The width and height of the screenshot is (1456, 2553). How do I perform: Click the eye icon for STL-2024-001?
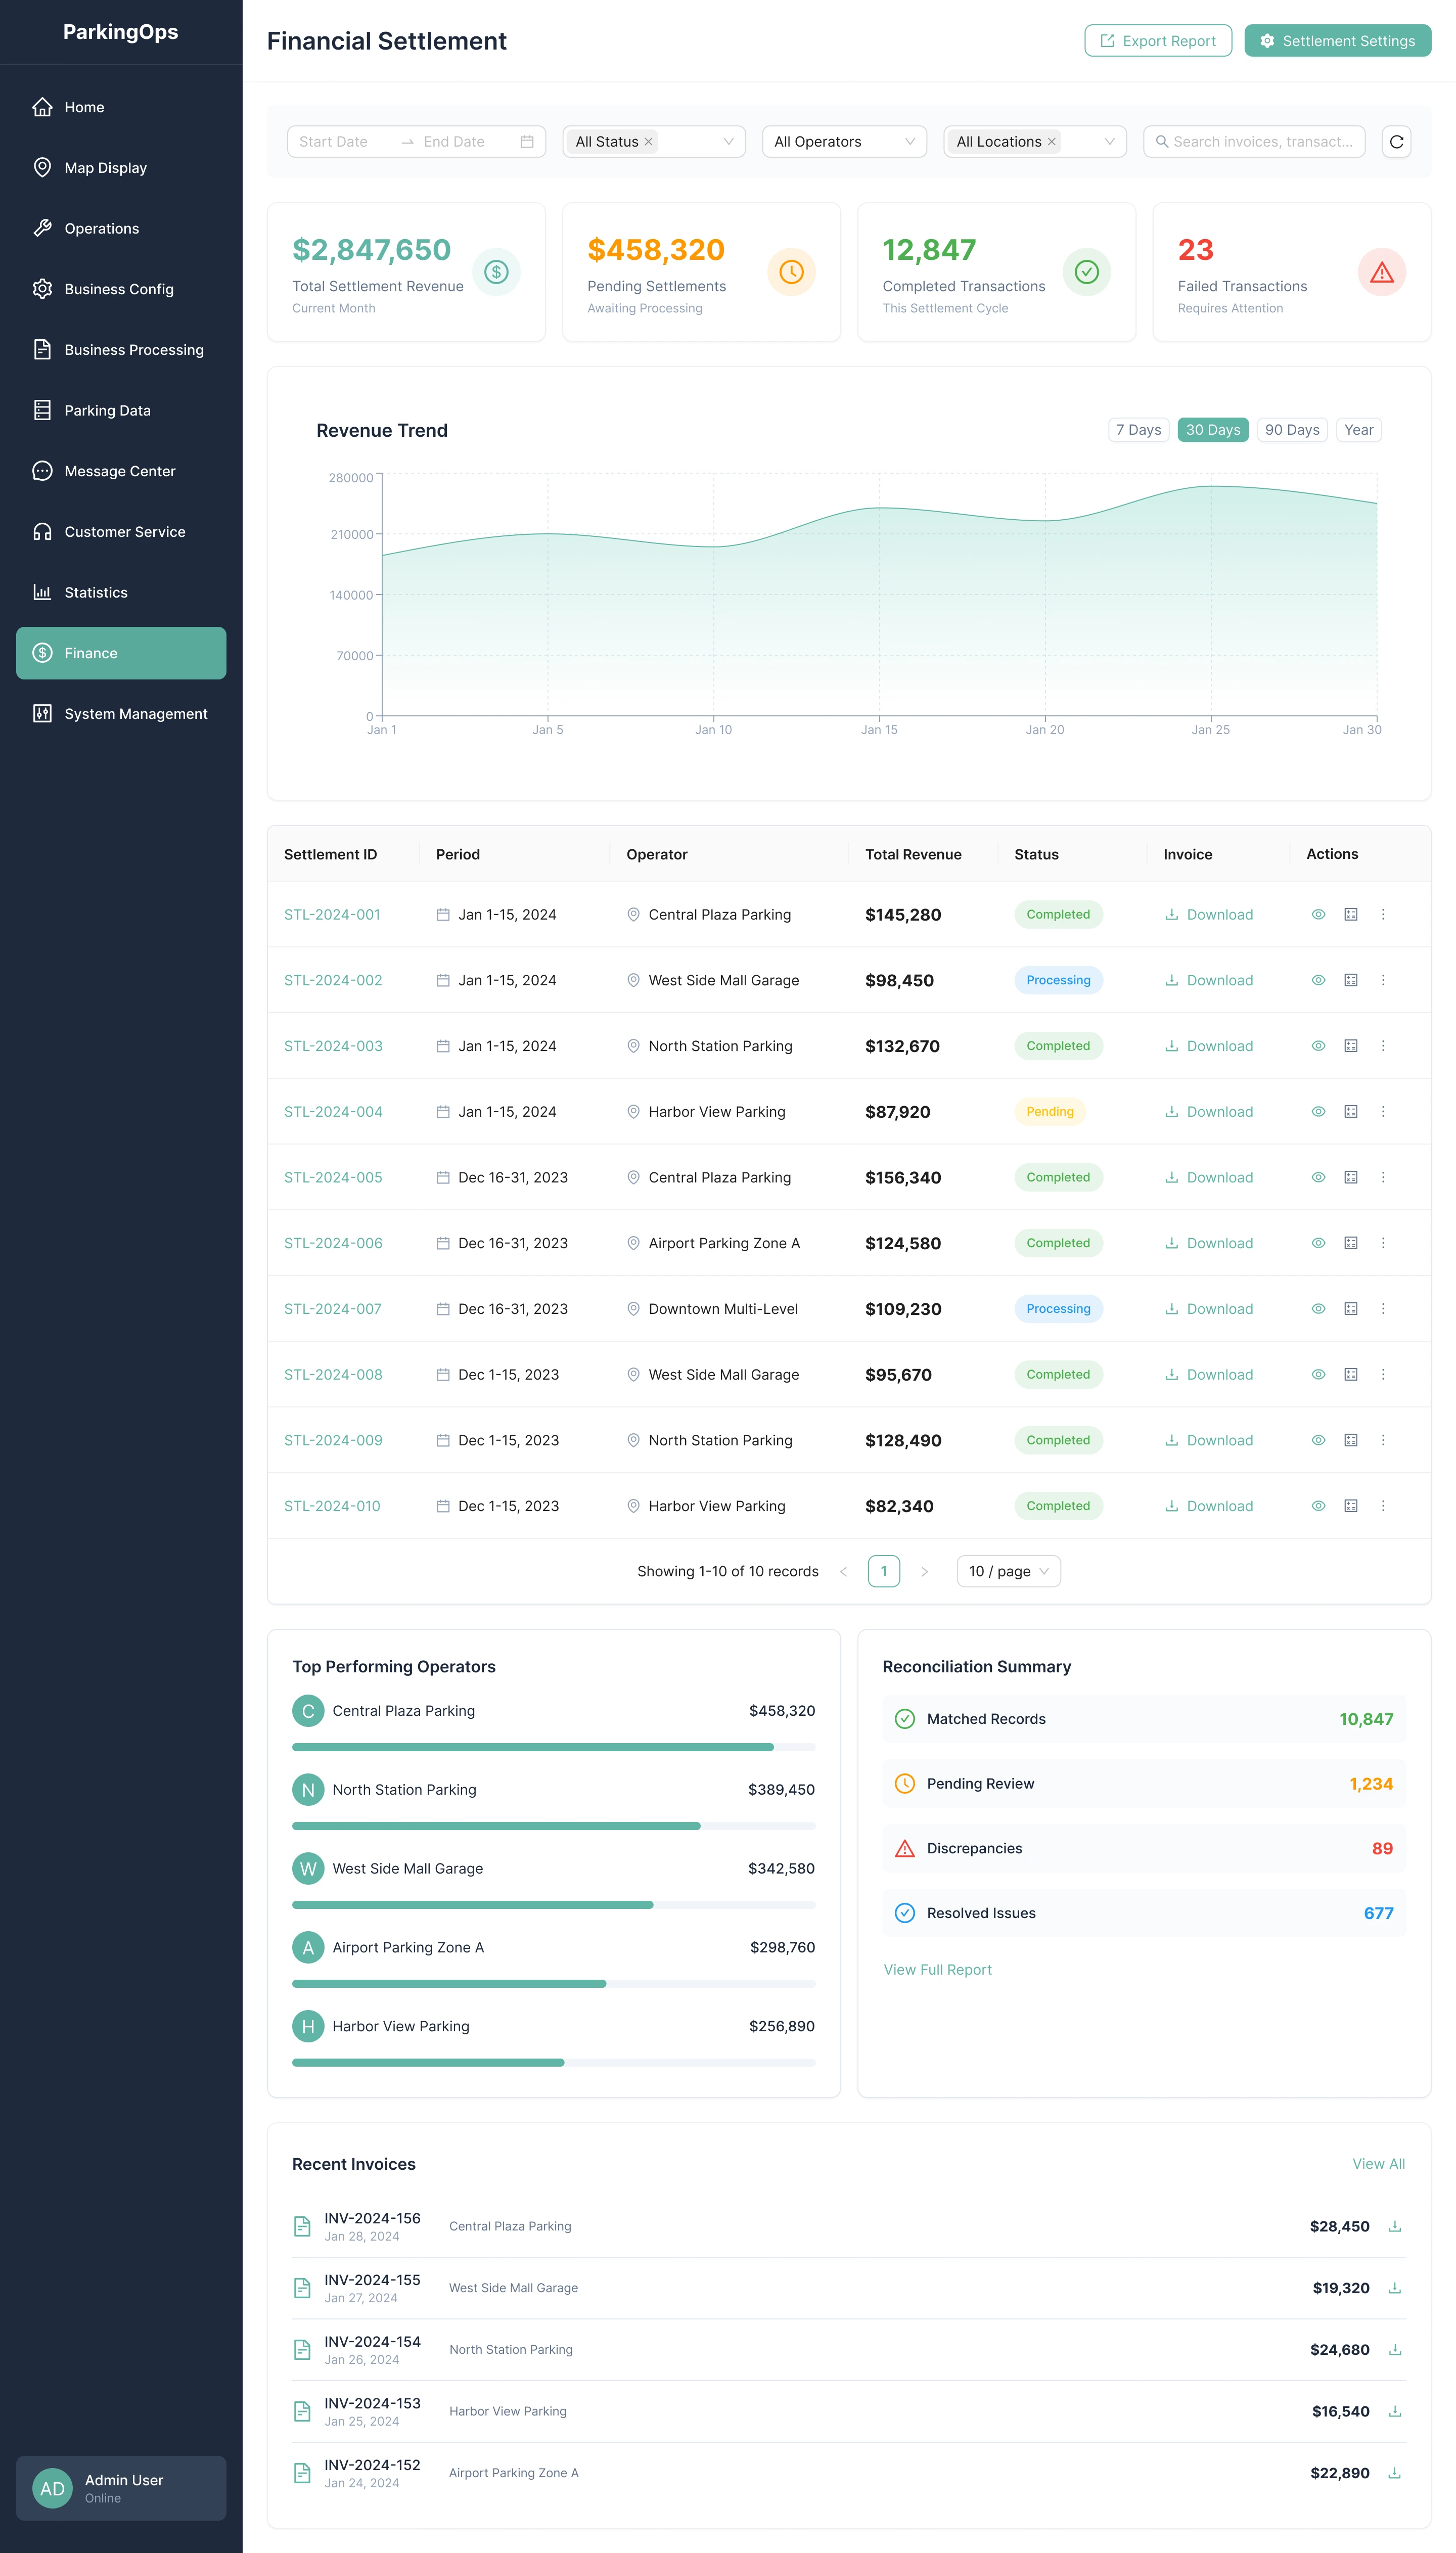1318,914
